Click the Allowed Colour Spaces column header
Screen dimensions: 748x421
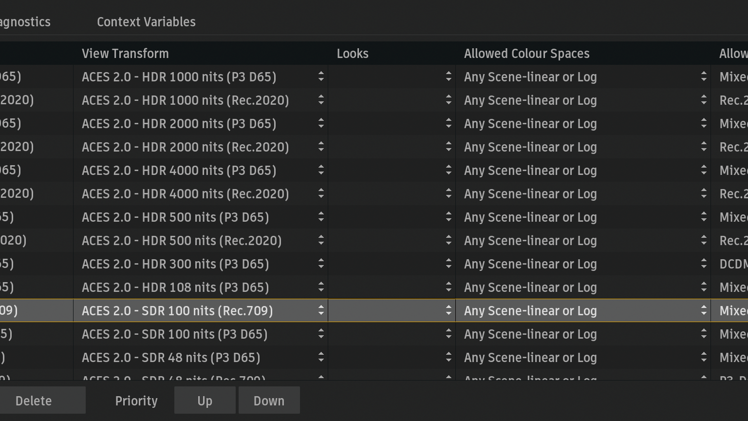point(583,54)
